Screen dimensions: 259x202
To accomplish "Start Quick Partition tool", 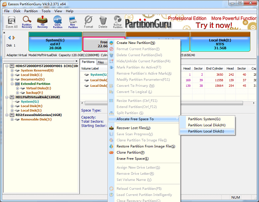I will tap(58, 22).
